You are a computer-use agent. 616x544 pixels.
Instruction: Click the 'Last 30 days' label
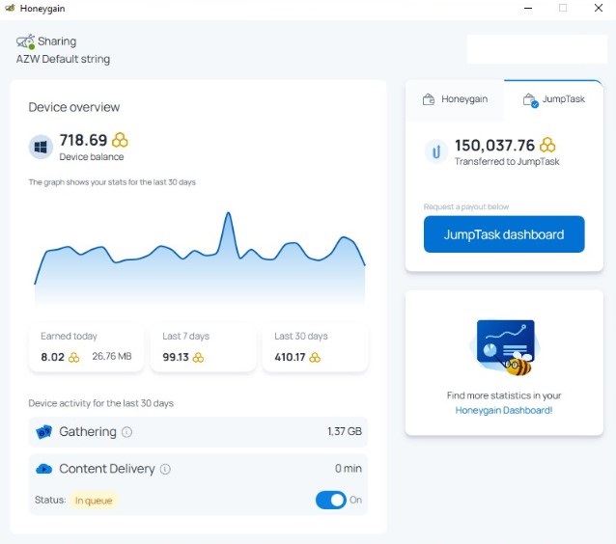coord(301,336)
